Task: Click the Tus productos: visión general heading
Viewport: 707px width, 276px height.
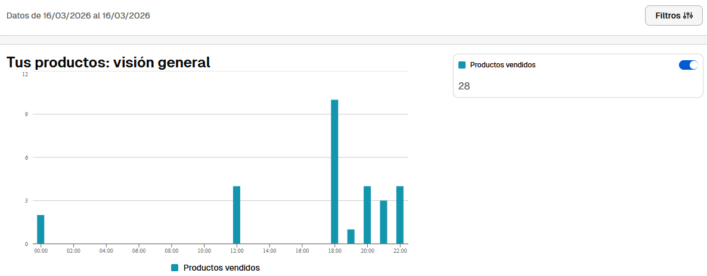Action: [x=108, y=62]
